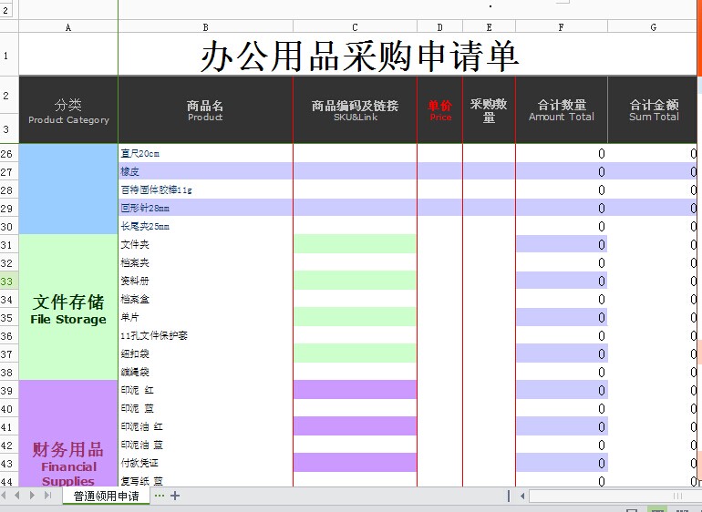
Task: Click the 回形针28mm cell
Action: coord(205,208)
